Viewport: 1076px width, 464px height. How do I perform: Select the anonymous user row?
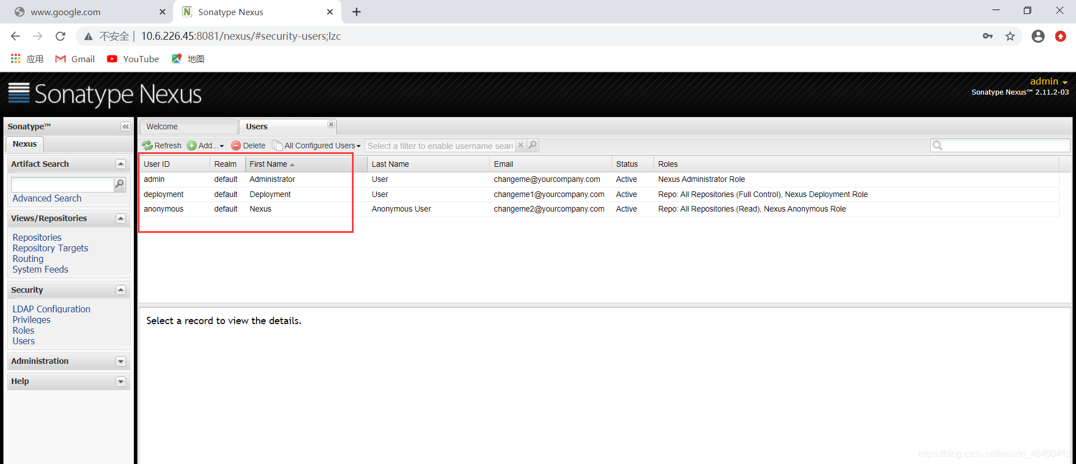[599, 209]
